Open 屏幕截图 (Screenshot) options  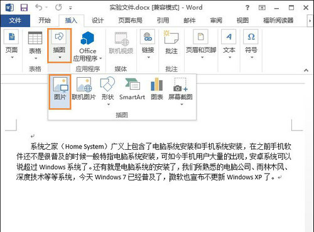click(x=180, y=91)
